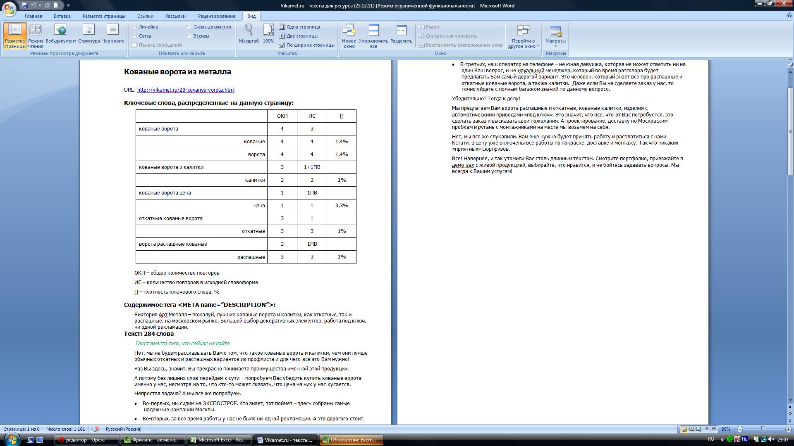Enable Document Map (Схема документа) checkbox

pyautogui.click(x=189, y=27)
